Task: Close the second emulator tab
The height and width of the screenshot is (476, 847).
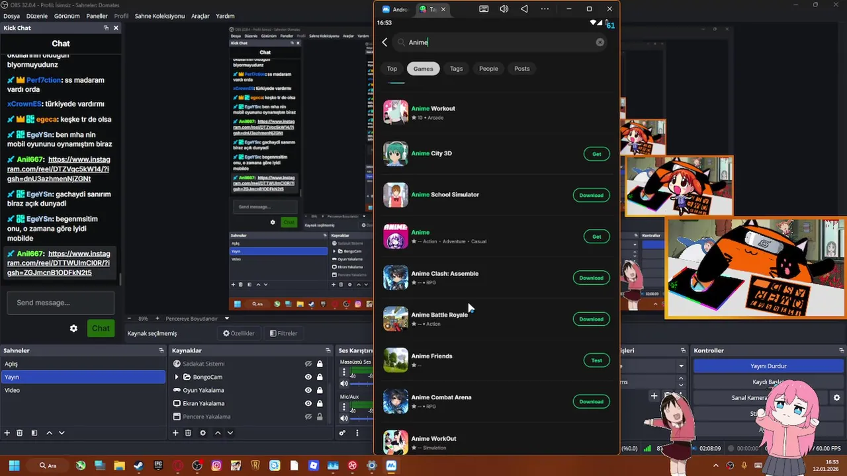Action: click(x=443, y=9)
